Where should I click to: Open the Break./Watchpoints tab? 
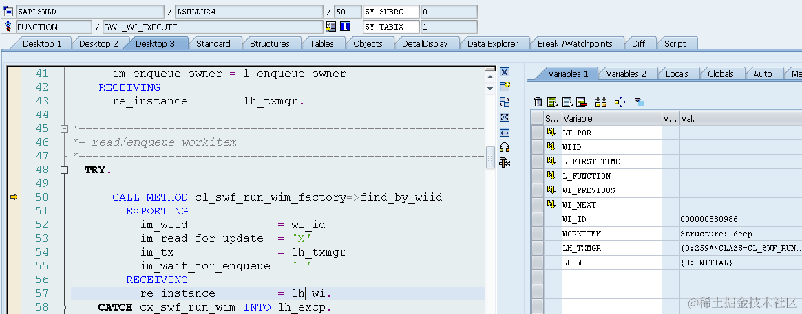pos(575,43)
